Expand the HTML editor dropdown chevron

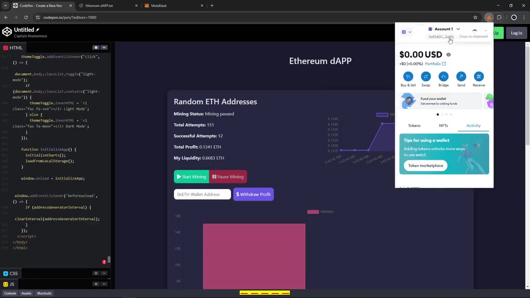click(x=104, y=48)
